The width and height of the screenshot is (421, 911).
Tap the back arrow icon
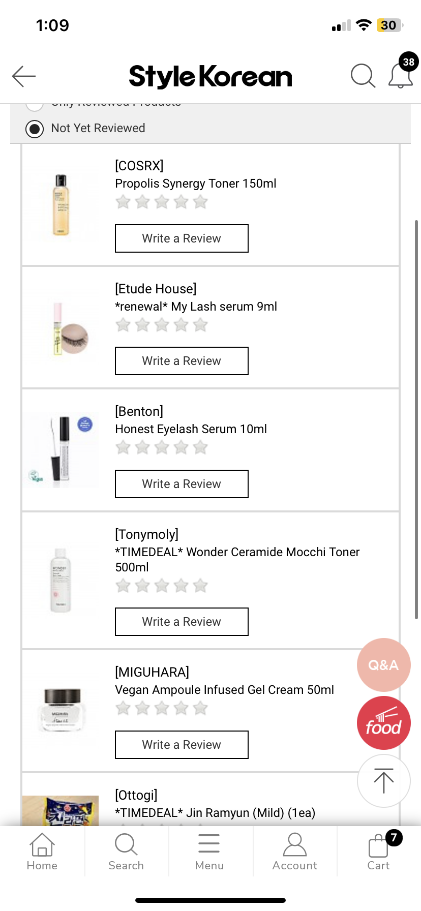tap(23, 76)
